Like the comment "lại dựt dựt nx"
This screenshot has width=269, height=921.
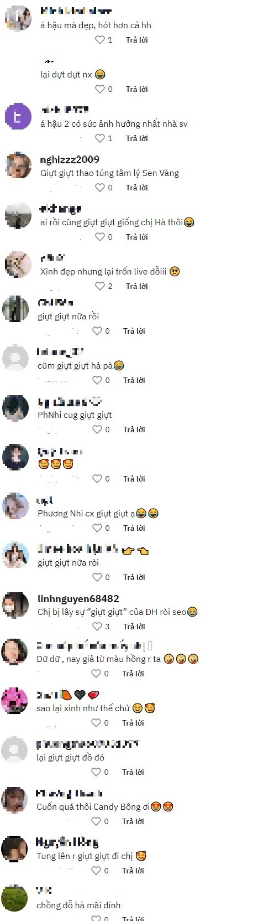[100, 89]
